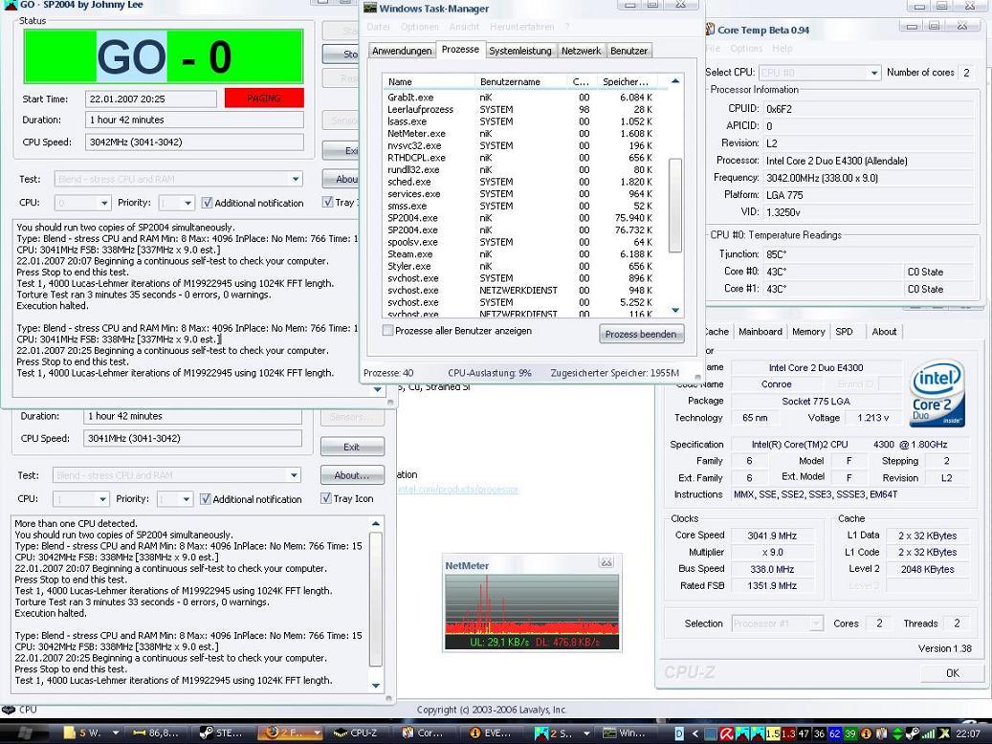
Task: Switch to Task Manager 'Win...' taskbar item
Action: pyautogui.click(x=627, y=733)
